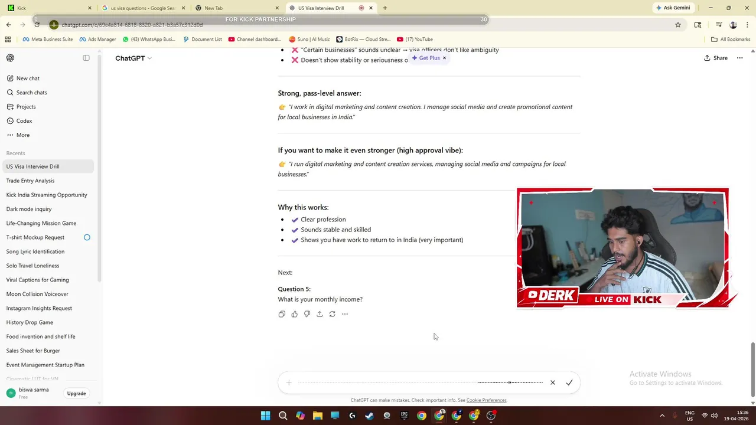Collapse the ChatGPT sidebar
The image size is (756, 425).
coord(86,58)
